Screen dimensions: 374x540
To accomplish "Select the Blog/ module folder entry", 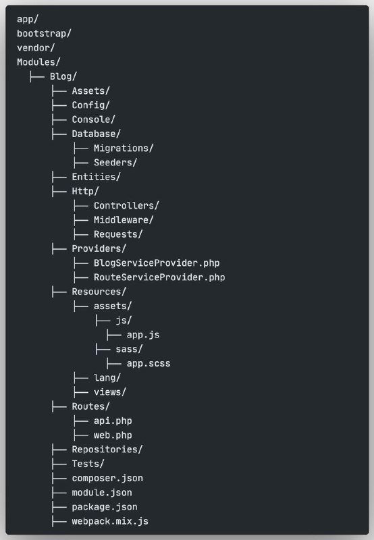I will click(x=63, y=76).
